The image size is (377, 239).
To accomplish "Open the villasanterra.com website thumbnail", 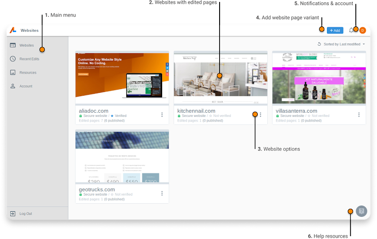I will point(319,78).
